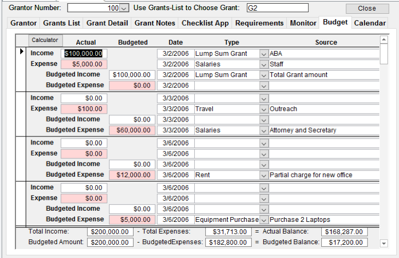This screenshot has width=399, height=258.
Task: Click the Attorney and Secretary source field
Action: pos(324,131)
